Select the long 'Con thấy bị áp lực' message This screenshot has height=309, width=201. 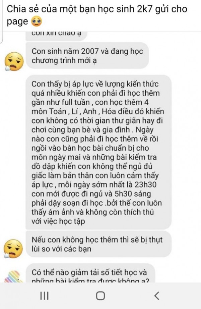click(x=98, y=152)
